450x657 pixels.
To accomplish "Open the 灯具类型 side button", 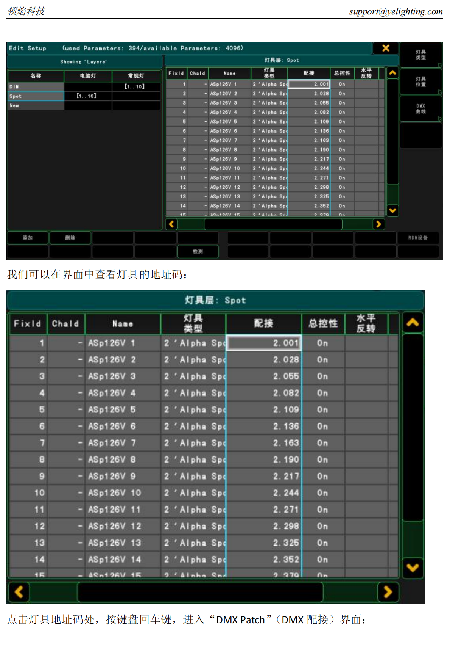I will [x=420, y=55].
